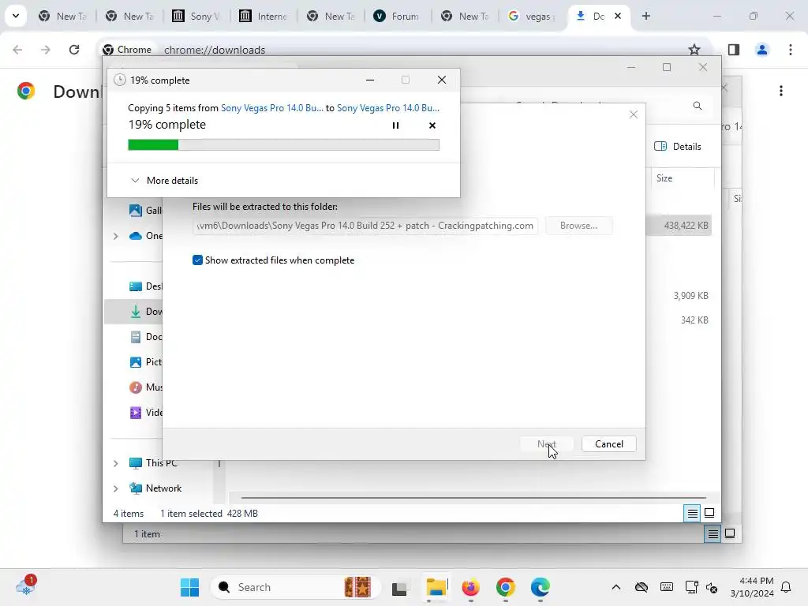Image resolution: width=808 pixels, height=606 pixels.
Task: Go forward in Chrome
Action: pyautogui.click(x=45, y=50)
